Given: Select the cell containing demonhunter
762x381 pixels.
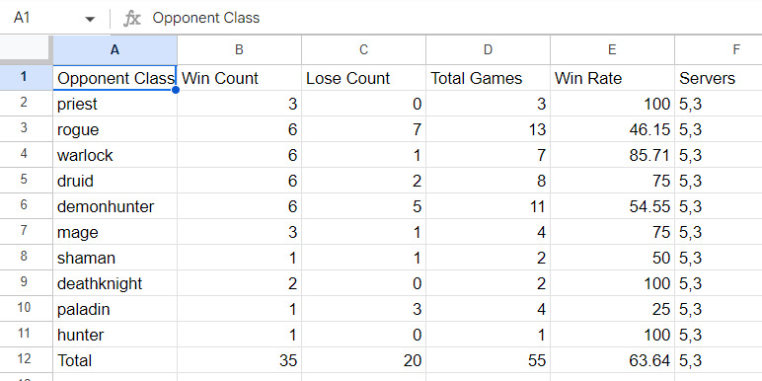Looking at the screenshot, I should coord(114,206).
